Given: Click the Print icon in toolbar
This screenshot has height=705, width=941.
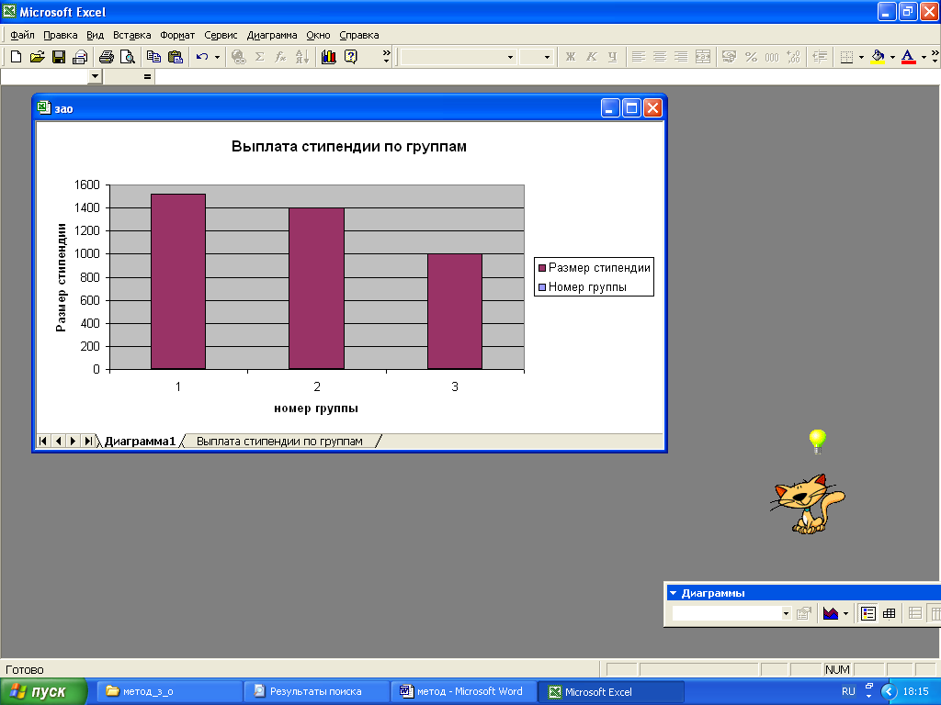Looking at the screenshot, I should [x=107, y=57].
